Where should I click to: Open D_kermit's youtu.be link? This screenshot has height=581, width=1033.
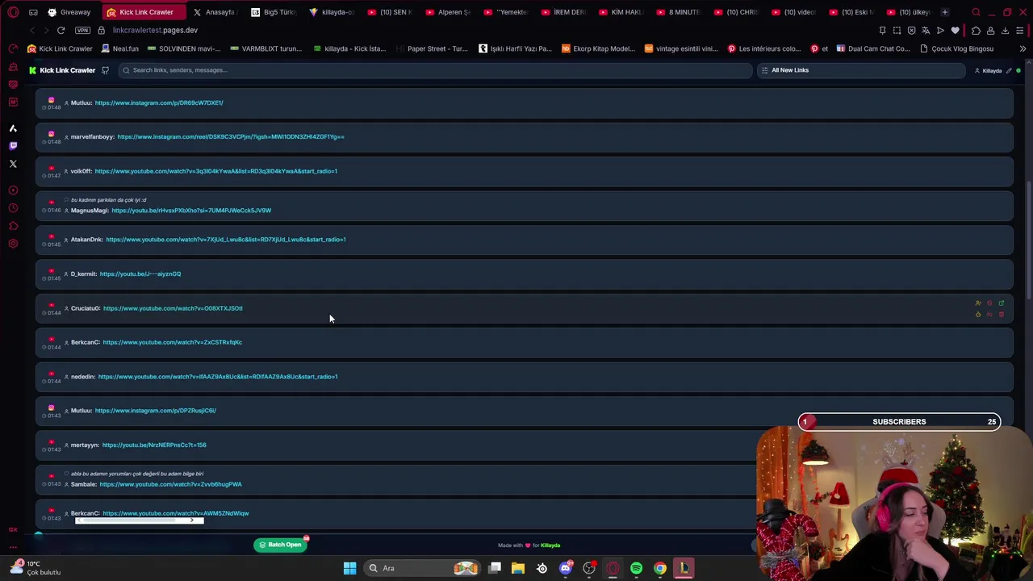[140, 274]
